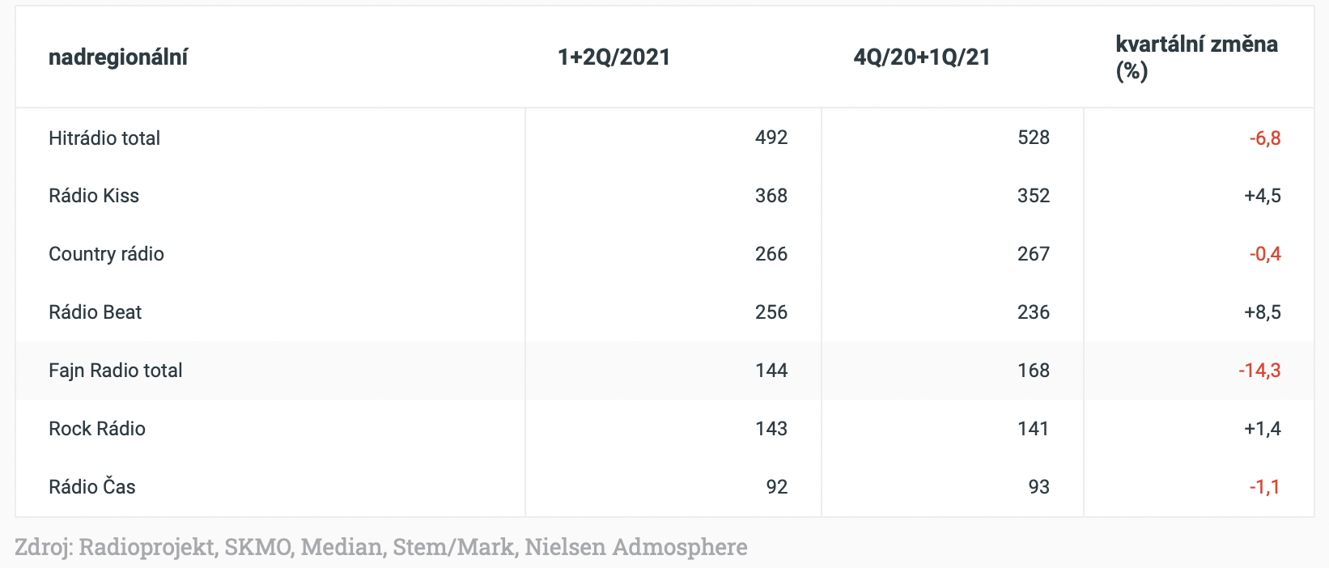Click the -1,1 change for Rádio Čas

tap(1264, 487)
